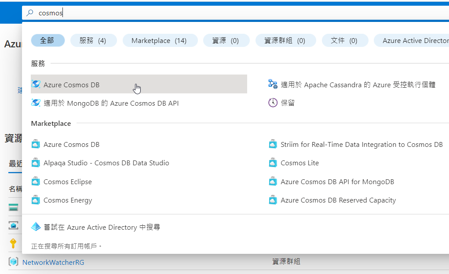Click the Azure Active Directory diamond icon
This screenshot has height=274, width=449.
tap(36, 227)
